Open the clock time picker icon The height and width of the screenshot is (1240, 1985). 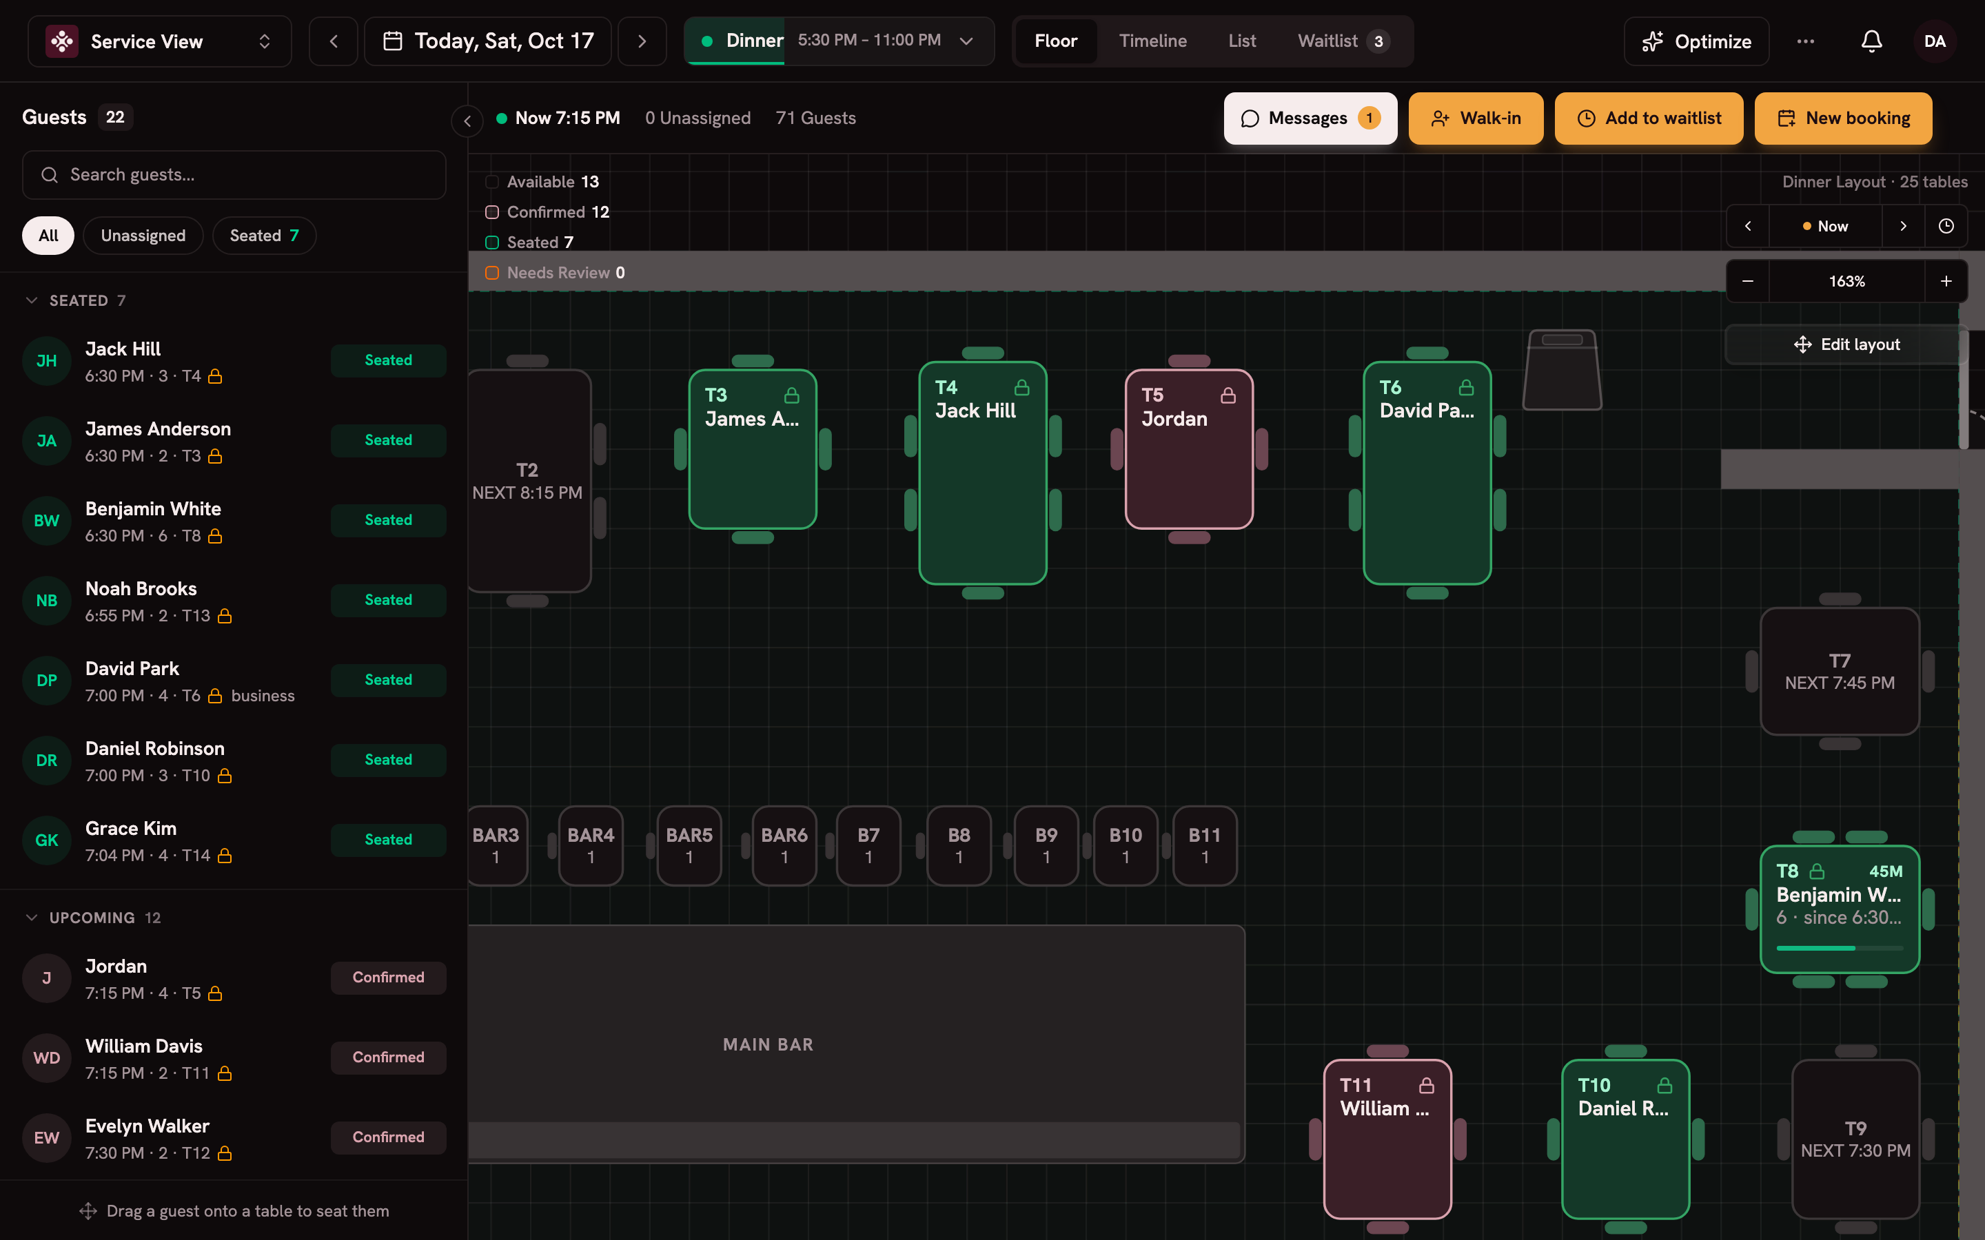pyautogui.click(x=1946, y=227)
